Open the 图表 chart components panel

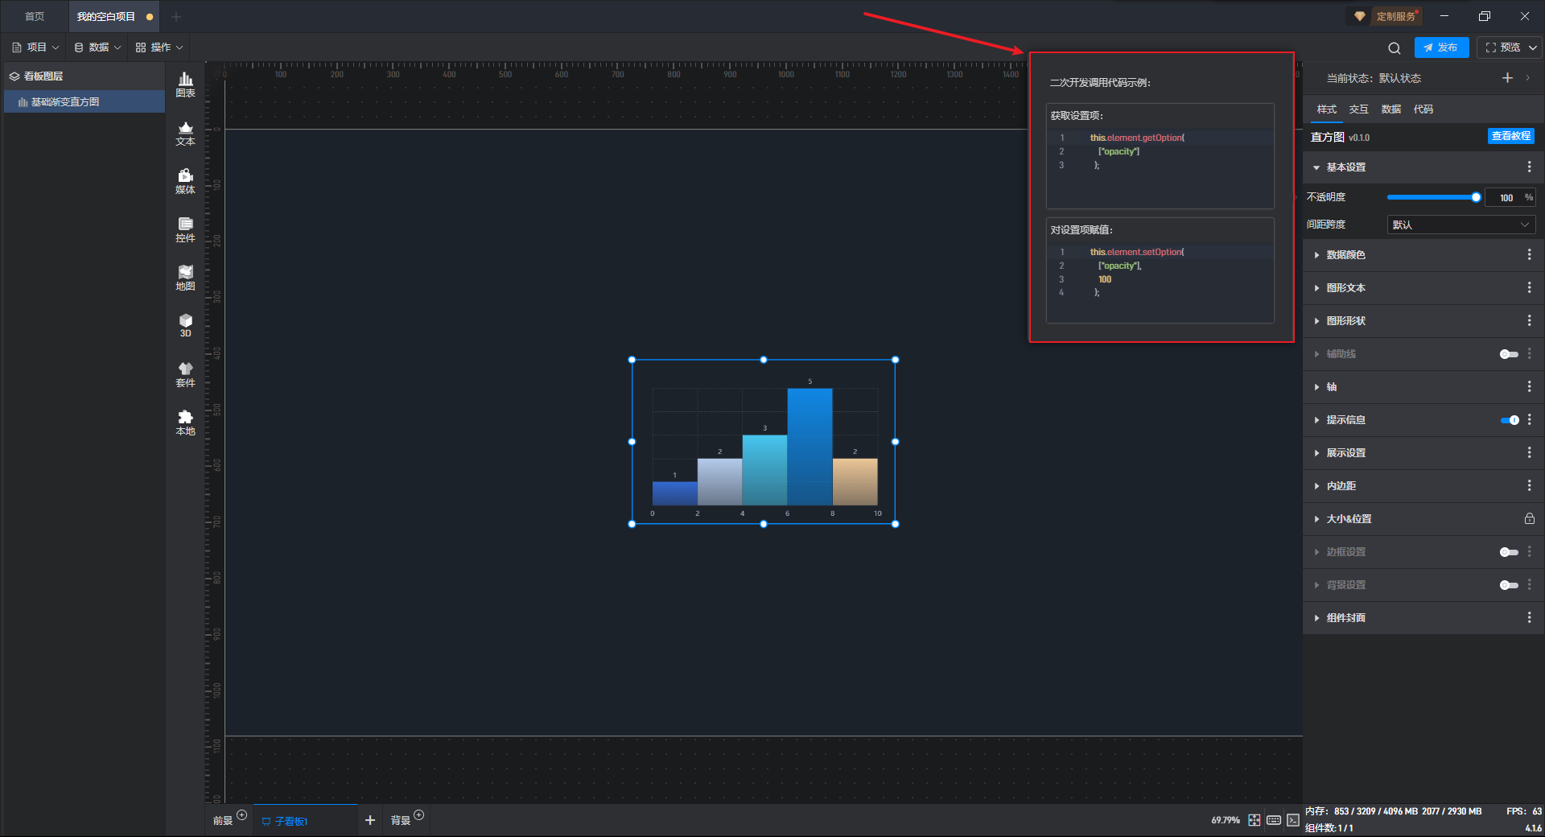185,85
